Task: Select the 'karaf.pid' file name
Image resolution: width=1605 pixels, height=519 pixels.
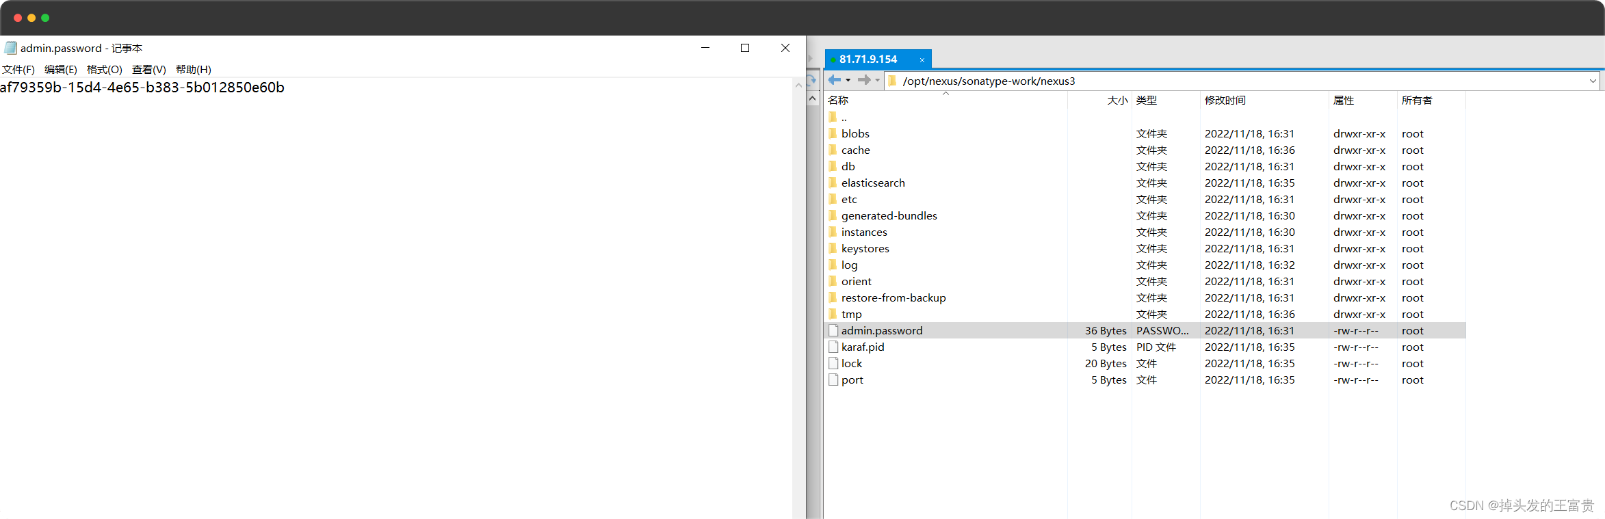Action: [x=863, y=347]
